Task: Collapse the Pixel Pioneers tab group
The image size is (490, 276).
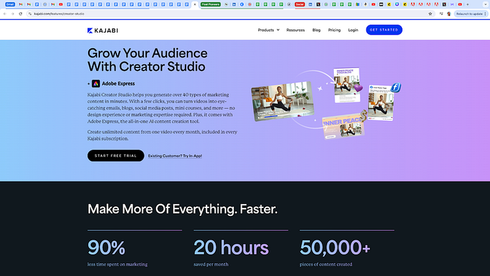Action: (x=210, y=5)
